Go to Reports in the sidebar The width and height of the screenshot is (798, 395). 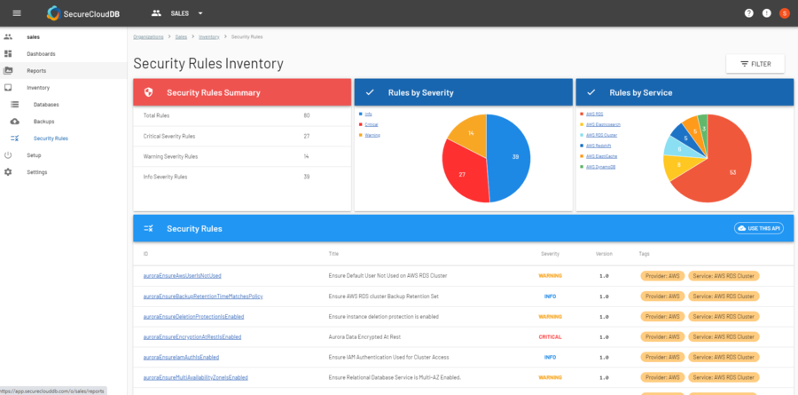36,71
